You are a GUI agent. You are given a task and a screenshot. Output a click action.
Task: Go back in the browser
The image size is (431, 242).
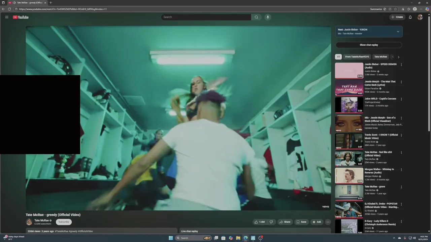(3, 9)
